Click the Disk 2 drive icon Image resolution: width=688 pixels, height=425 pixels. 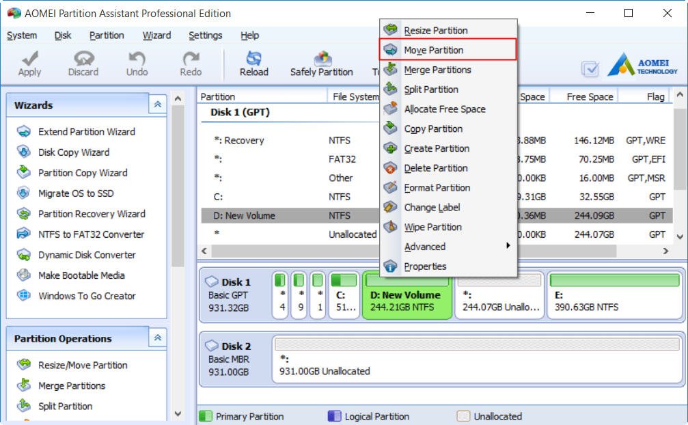coord(212,345)
